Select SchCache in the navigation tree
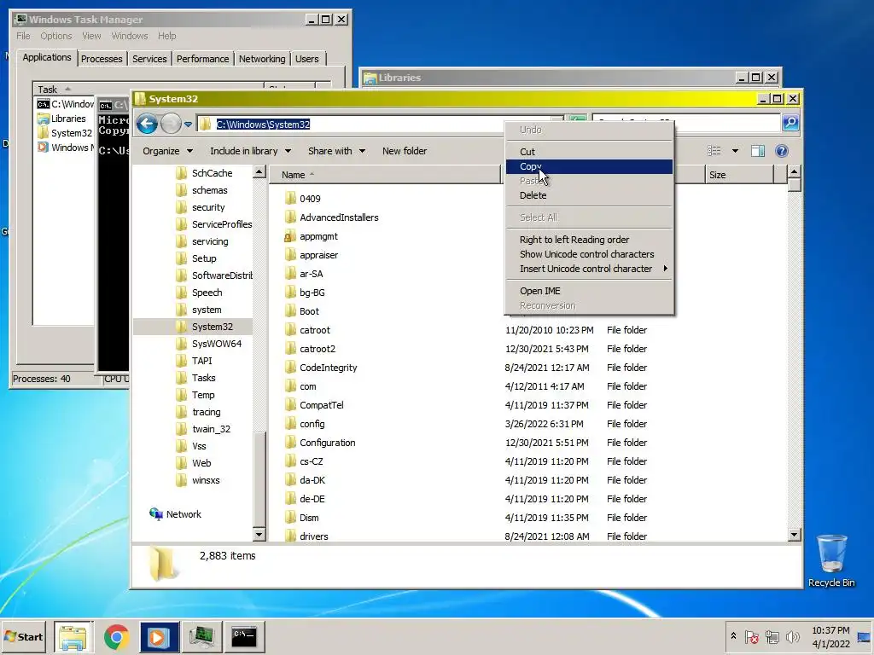This screenshot has width=874, height=655. 204,173
